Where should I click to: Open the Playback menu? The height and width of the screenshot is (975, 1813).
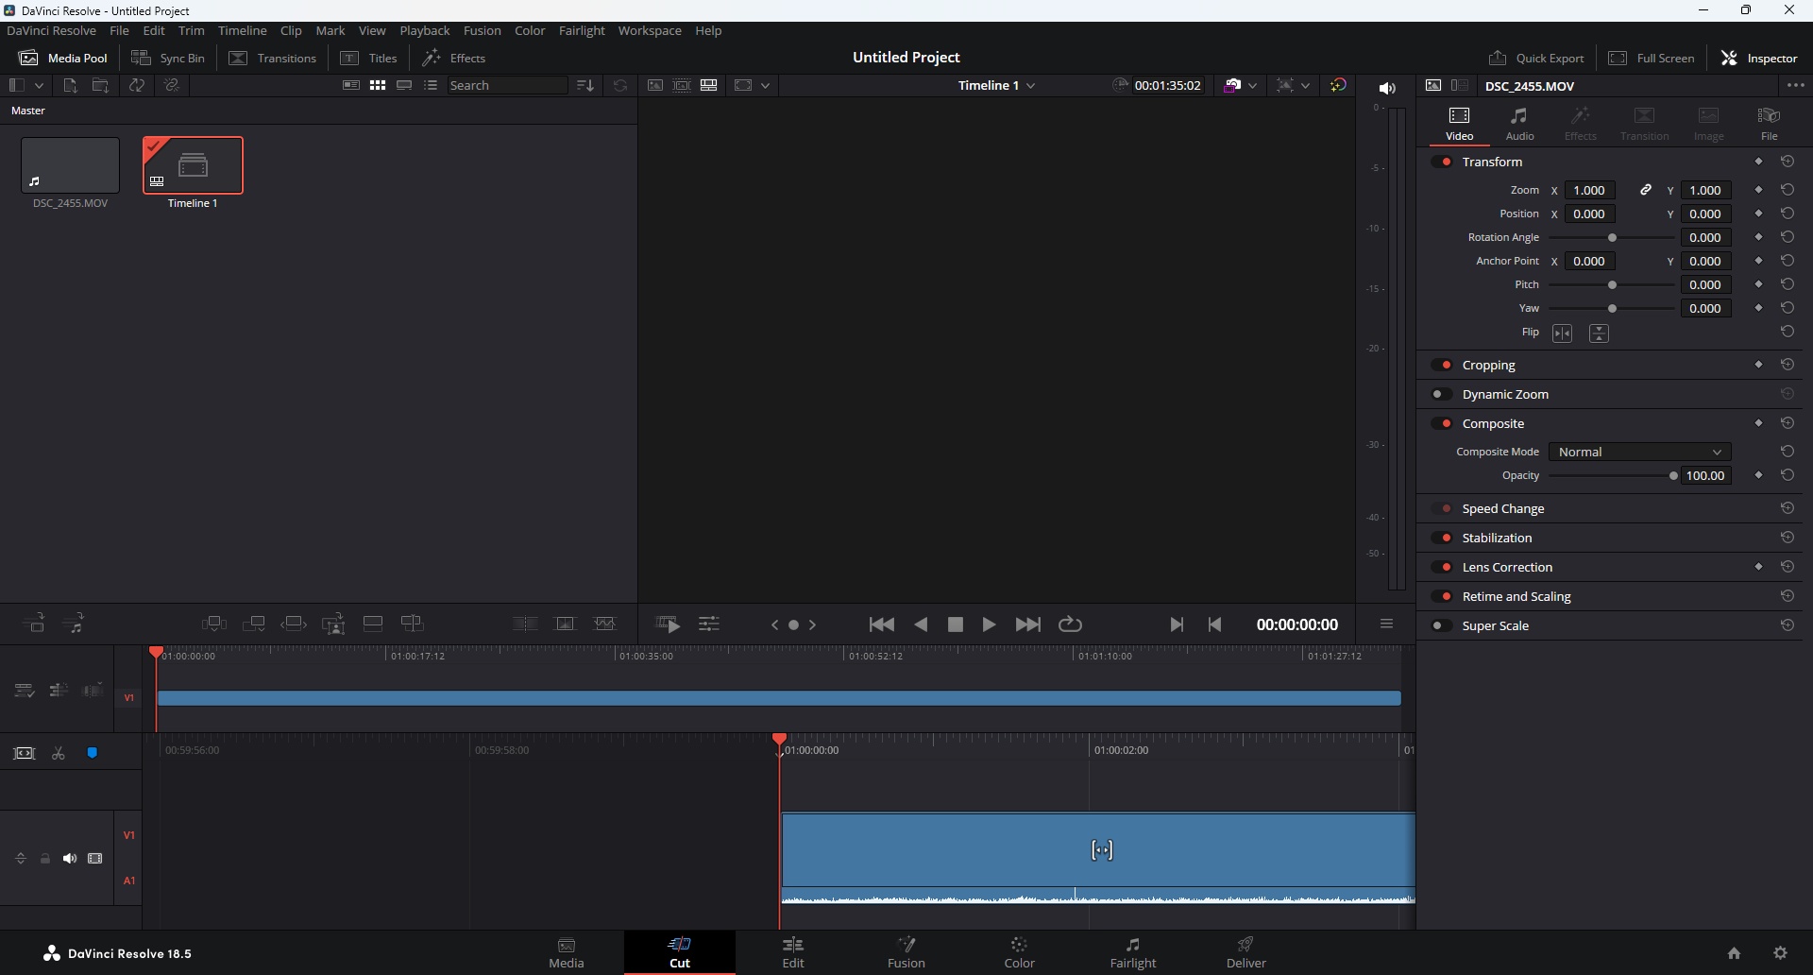pos(425,31)
